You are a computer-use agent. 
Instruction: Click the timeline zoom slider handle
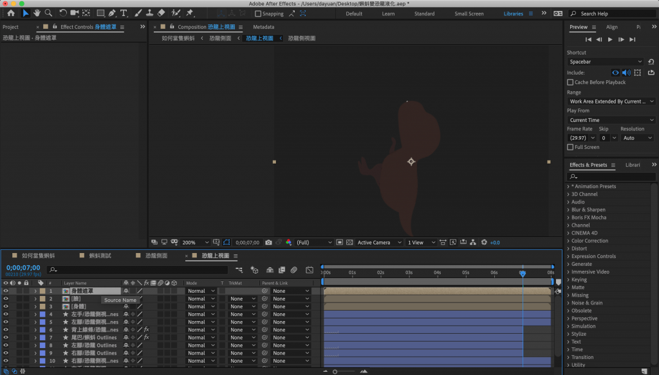point(335,372)
